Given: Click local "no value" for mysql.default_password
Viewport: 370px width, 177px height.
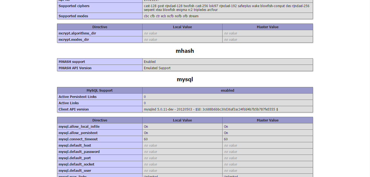Looking at the screenshot, I should pos(150,152).
